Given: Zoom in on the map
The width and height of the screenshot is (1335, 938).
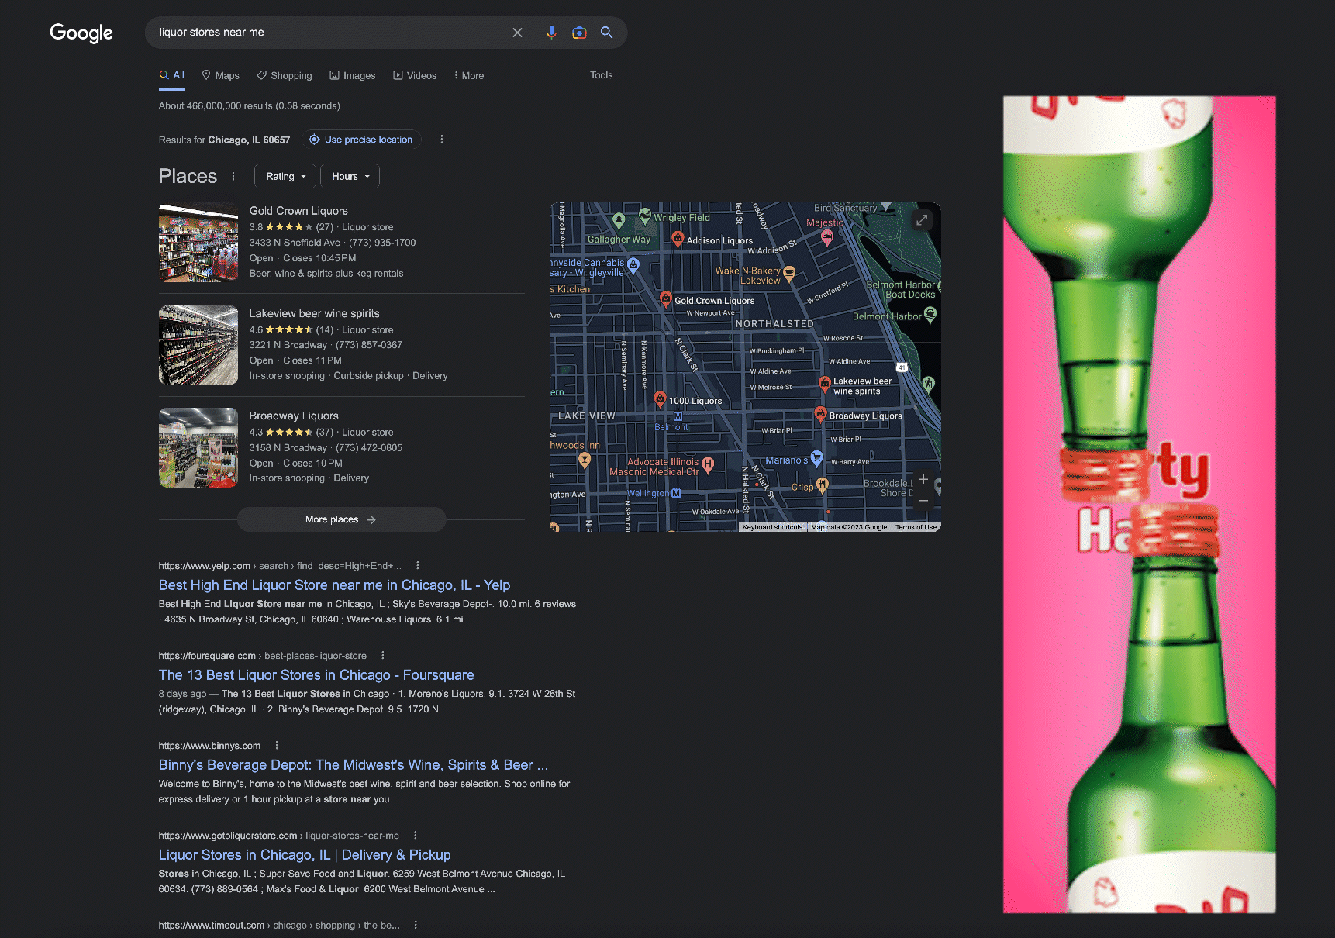Looking at the screenshot, I should (x=923, y=480).
